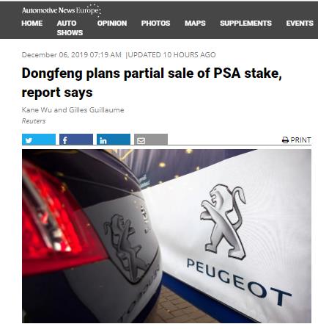
Task: Select the OPINION menu item
Action: (112, 23)
